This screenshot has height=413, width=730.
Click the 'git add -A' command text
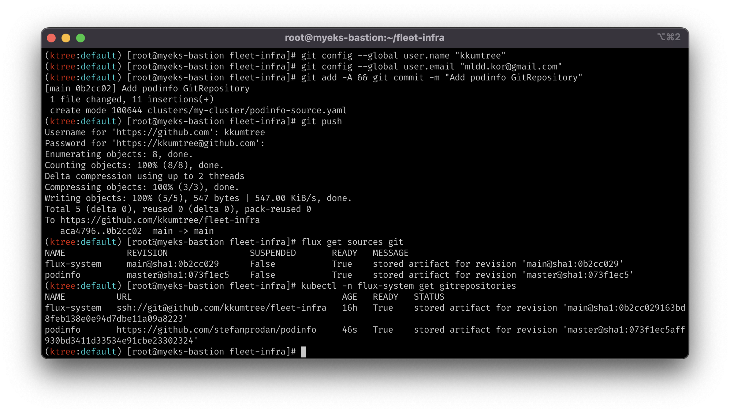point(327,77)
